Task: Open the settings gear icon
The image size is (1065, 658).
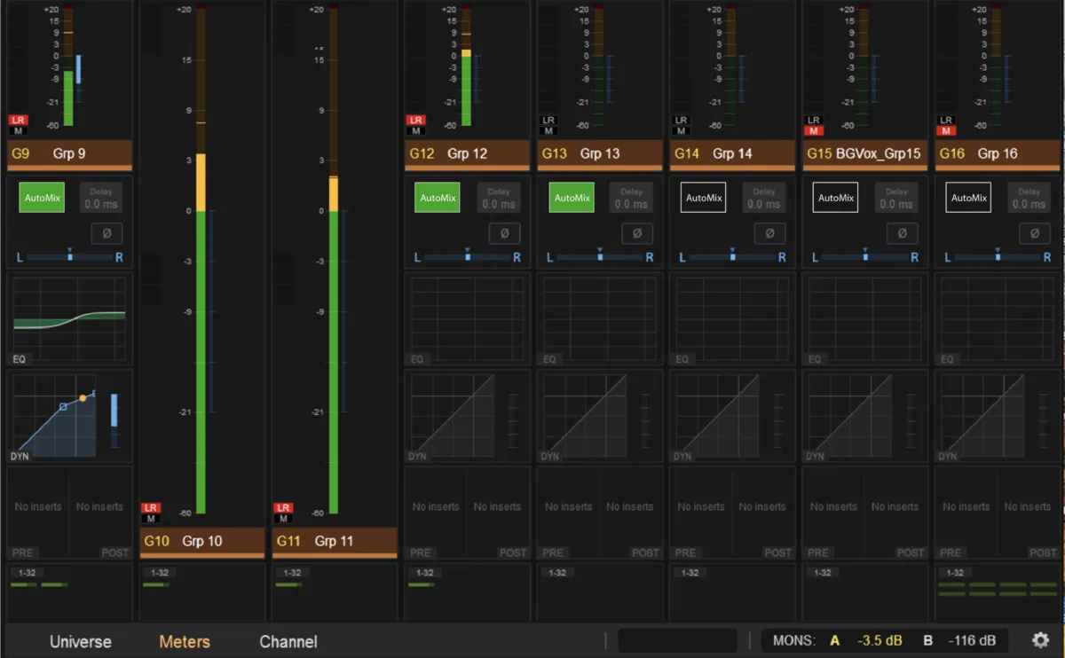Action: tap(1040, 640)
